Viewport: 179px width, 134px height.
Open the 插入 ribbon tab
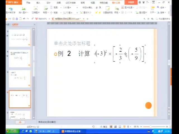[x=38, y=3]
